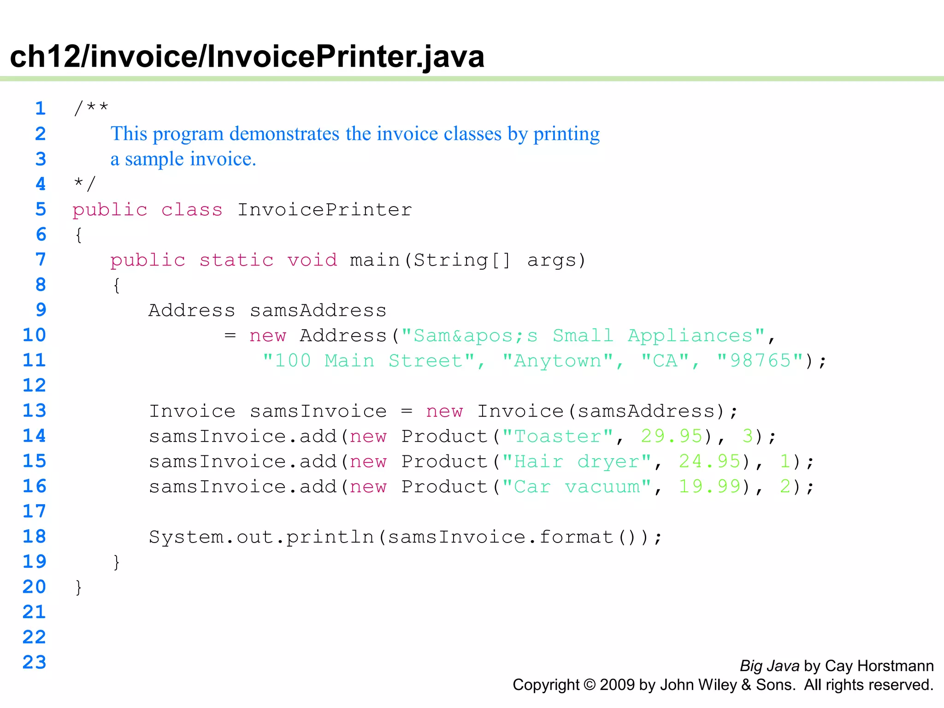Click 'public static void' keywords on line 7
Viewport: 944px width, 708px height.
pyautogui.click(x=224, y=260)
